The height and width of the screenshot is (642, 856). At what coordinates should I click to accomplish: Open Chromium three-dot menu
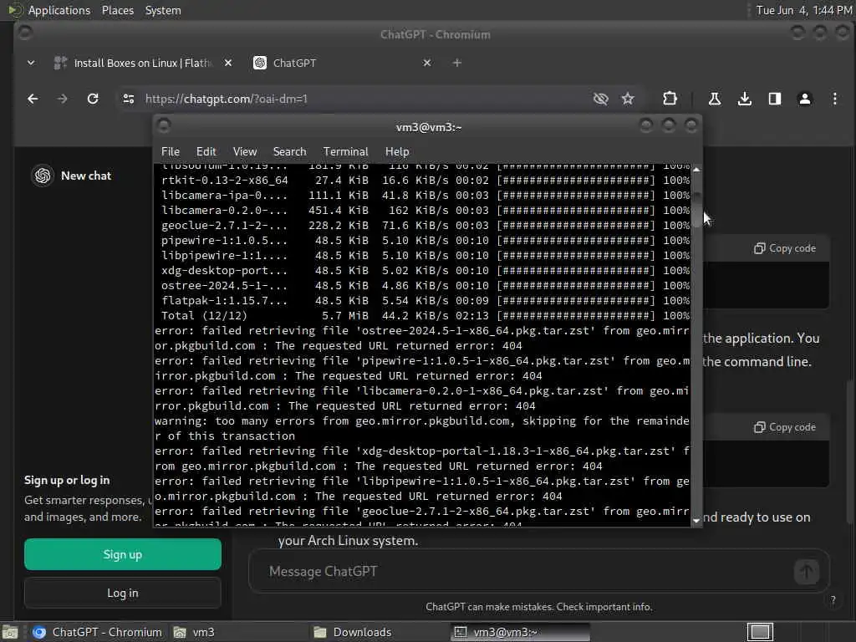point(835,99)
